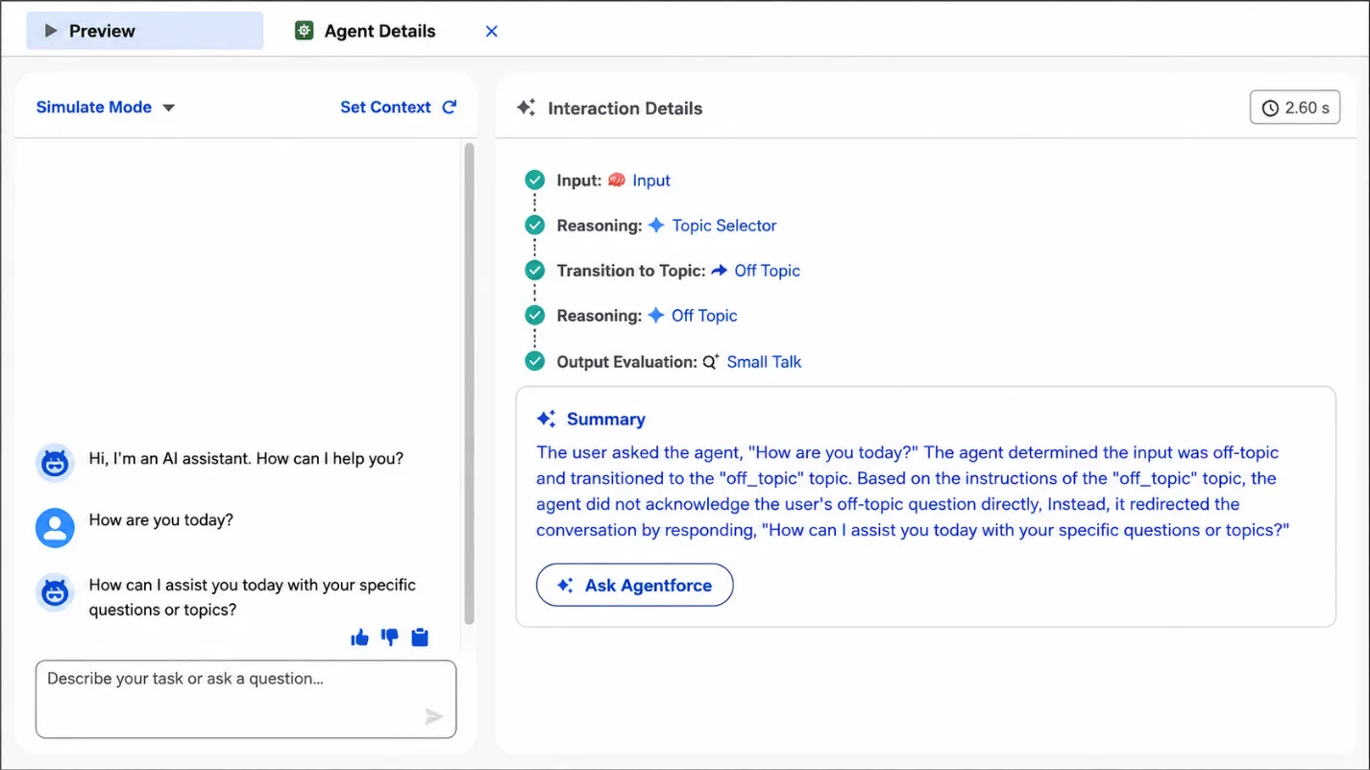The image size is (1370, 770).
Task: Switch to the Preview tab
Action: 144,31
